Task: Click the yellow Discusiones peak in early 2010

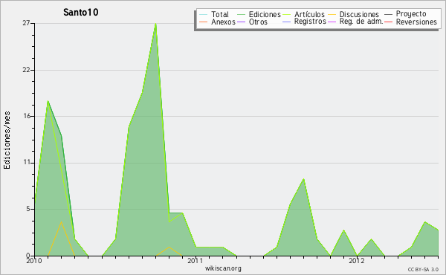Action: 61,221
